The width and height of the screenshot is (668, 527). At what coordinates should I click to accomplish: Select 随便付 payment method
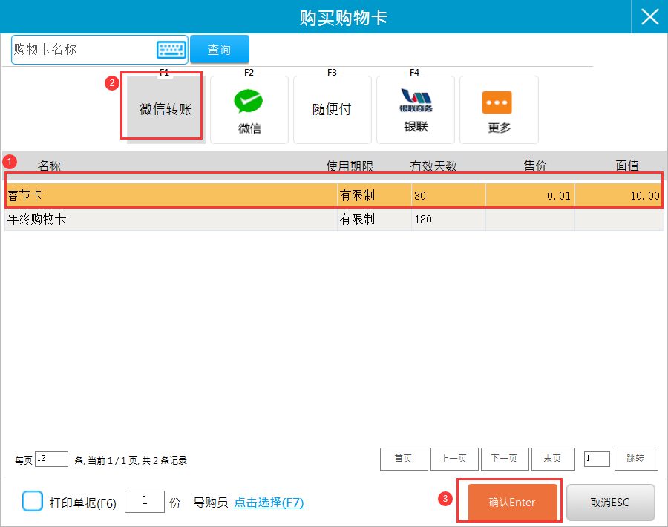point(332,110)
